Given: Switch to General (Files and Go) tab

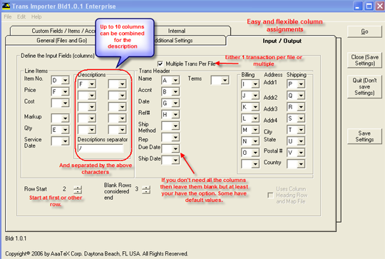Looking at the screenshot, I should coord(62,41).
